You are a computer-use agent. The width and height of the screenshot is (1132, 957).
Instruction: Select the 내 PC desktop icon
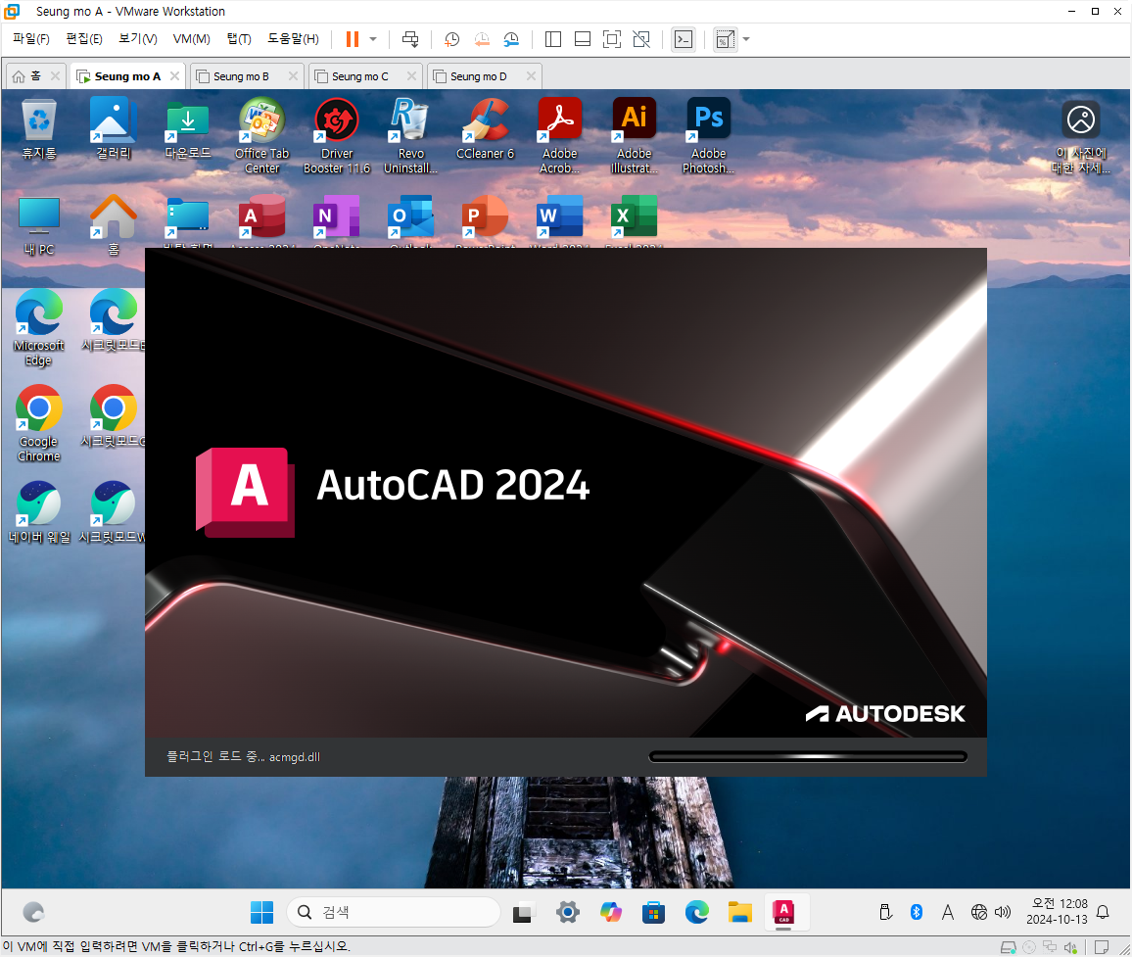39,226
